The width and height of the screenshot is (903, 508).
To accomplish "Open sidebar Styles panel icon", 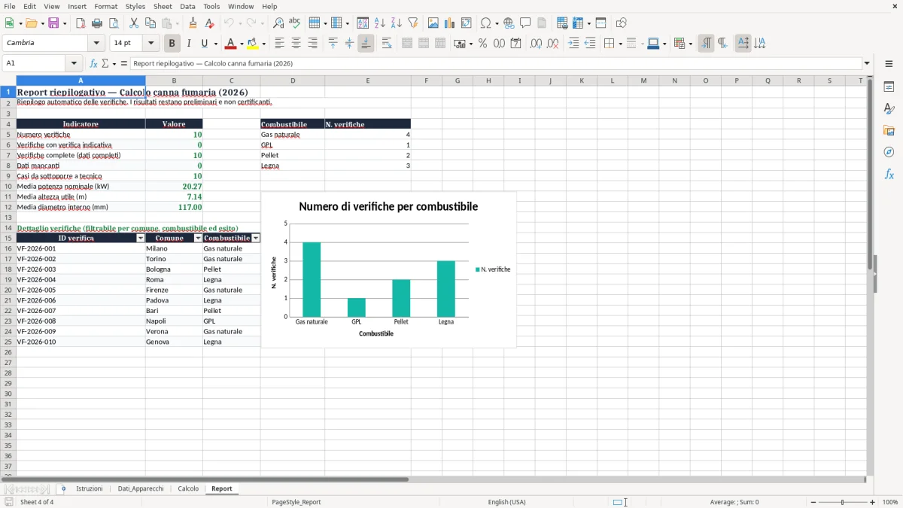I will pyautogui.click(x=889, y=108).
